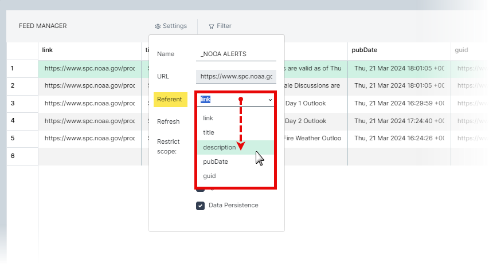Image resolution: width=489 pixels, height=264 pixels.
Task: Click into the URL input field
Action: click(236, 77)
